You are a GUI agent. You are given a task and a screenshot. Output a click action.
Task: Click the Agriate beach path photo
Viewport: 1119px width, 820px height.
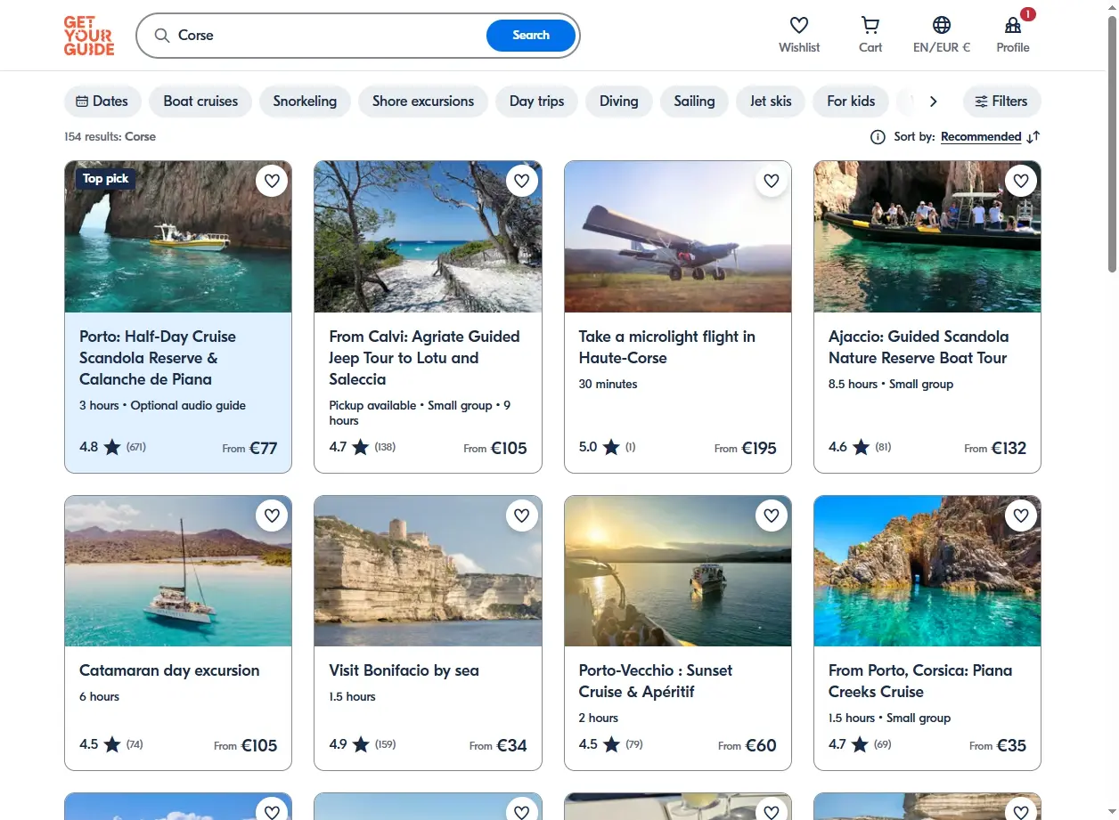pyautogui.click(x=428, y=237)
